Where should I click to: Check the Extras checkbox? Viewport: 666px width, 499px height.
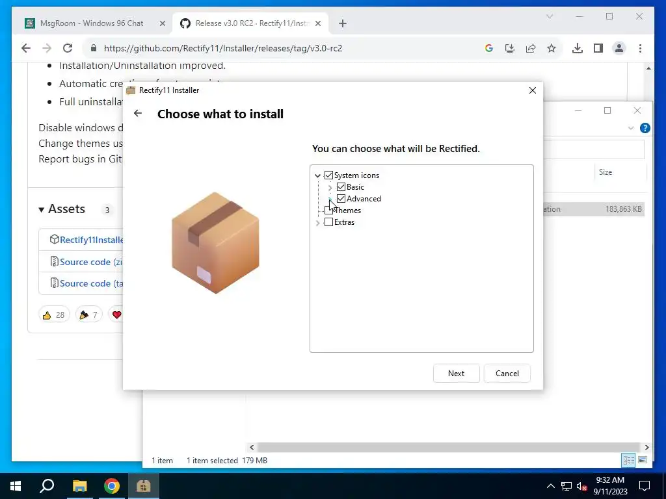click(x=328, y=222)
